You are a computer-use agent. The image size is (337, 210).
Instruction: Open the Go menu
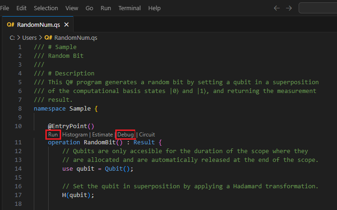pyautogui.click(x=89, y=8)
